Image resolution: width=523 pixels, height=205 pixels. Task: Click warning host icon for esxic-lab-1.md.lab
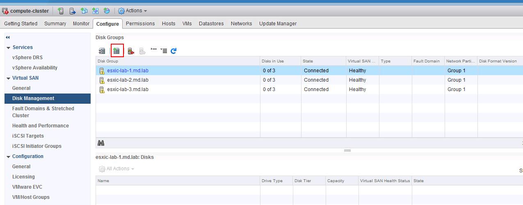click(x=102, y=71)
